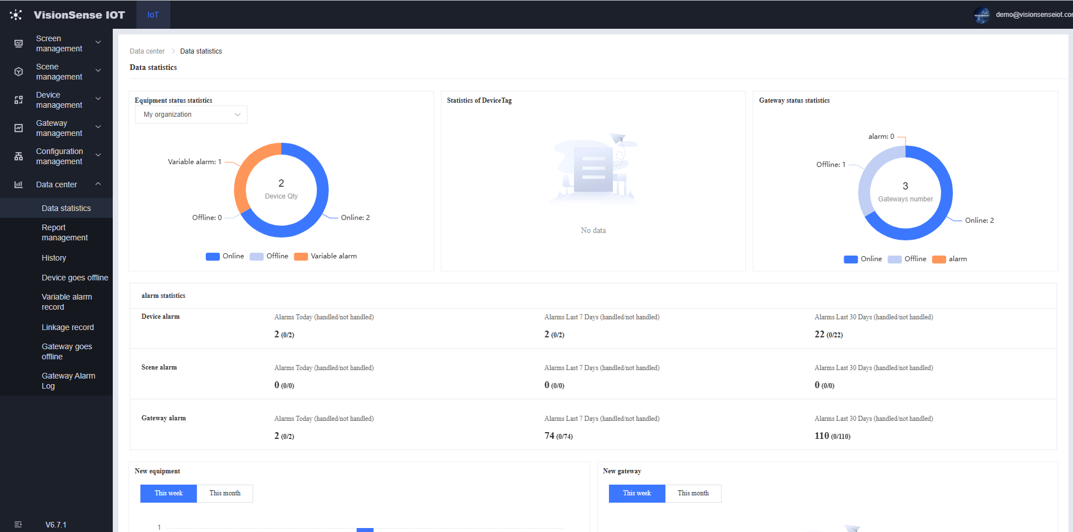
Task: Expand the Gateway management chevron
Action: pos(98,127)
